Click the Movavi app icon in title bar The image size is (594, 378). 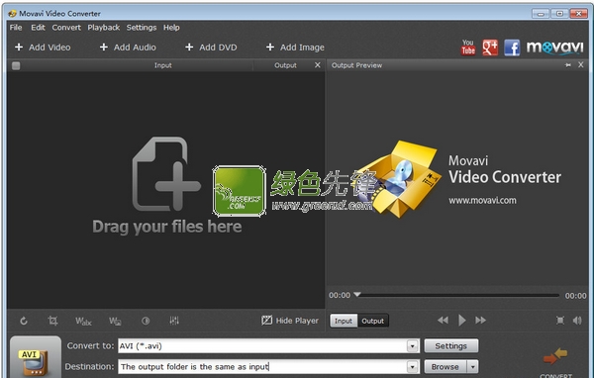(13, 14)
